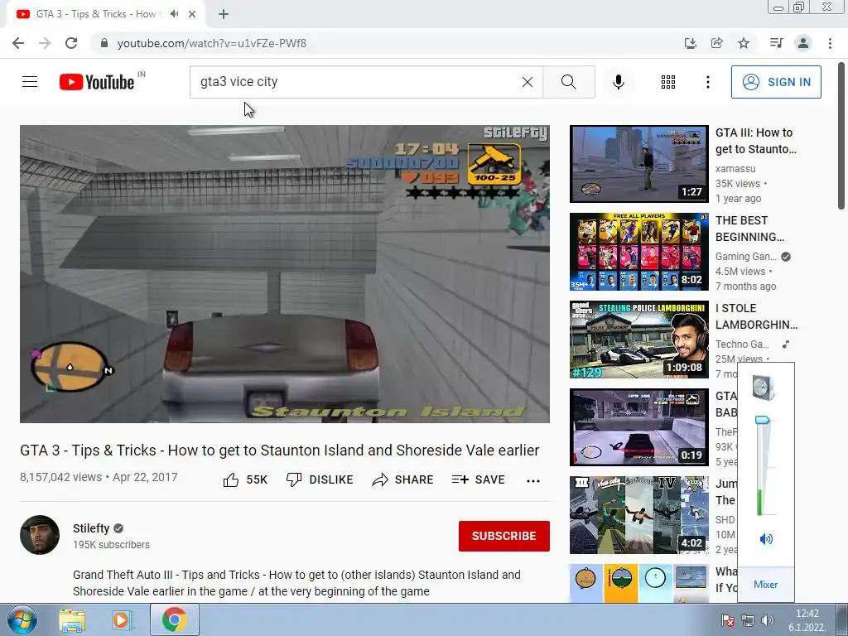Open I STOLE LAMBORGHINI video thumbnail

coord(638,339)
